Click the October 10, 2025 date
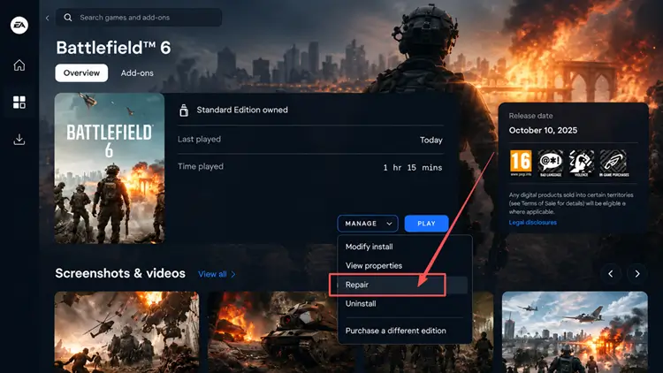The image size is (663, 373). (x=543, y=130)
